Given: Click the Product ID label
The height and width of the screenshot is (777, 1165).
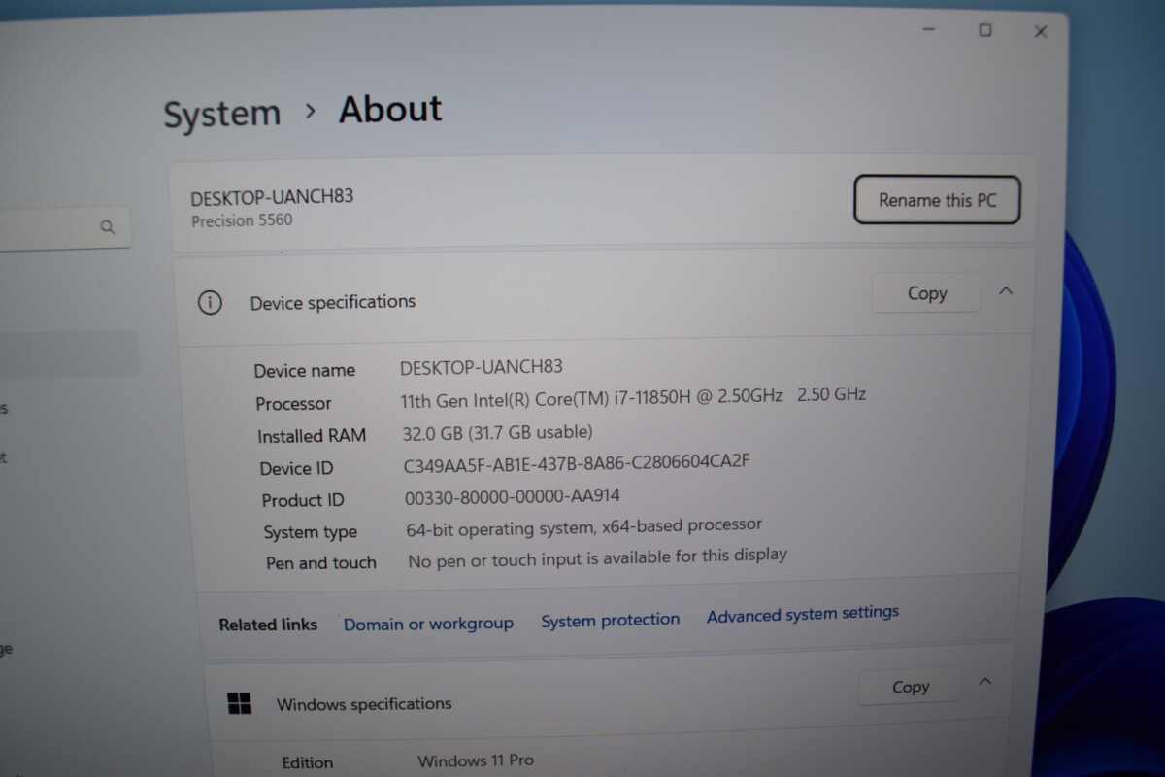Looking at the screenshot, I should point(302,500).
